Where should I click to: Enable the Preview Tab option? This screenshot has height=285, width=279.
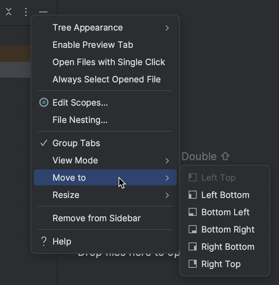point(92,45)
